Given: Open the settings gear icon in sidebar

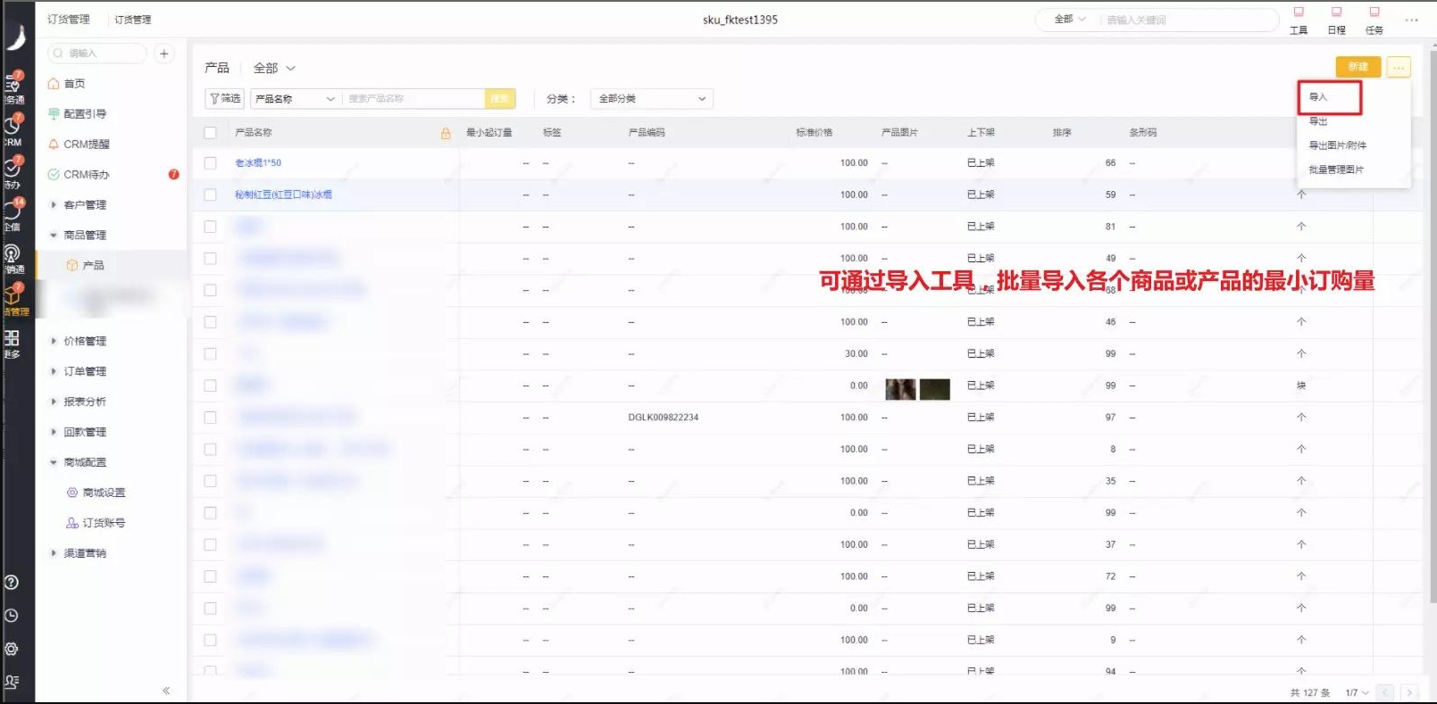Looking at the screenshot, I should point(12,649).
